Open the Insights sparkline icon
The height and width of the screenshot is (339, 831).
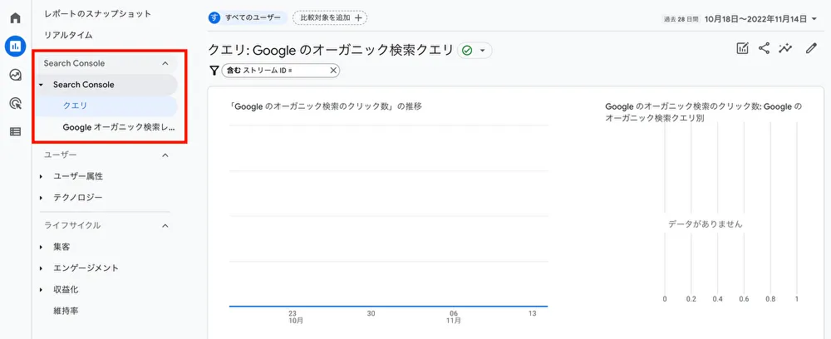785,48
